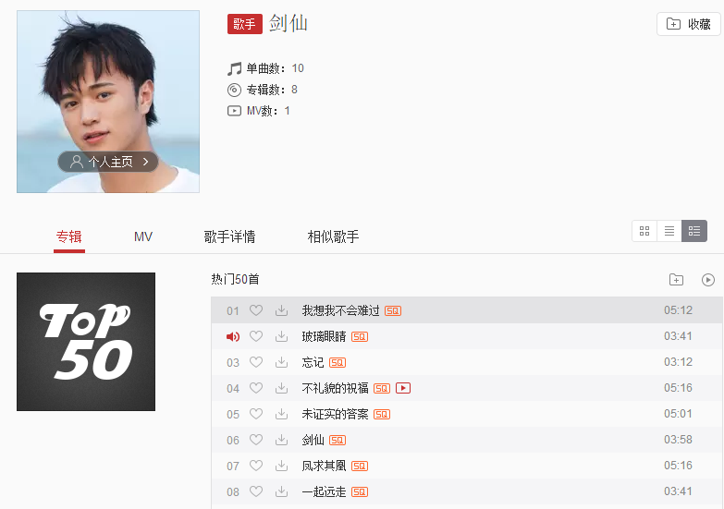
Task: Open the 个人主页 profile link
Action: (108, 162)
